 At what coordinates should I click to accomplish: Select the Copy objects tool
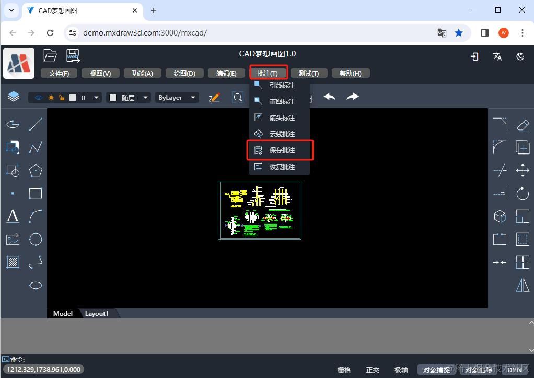point(523,147)
